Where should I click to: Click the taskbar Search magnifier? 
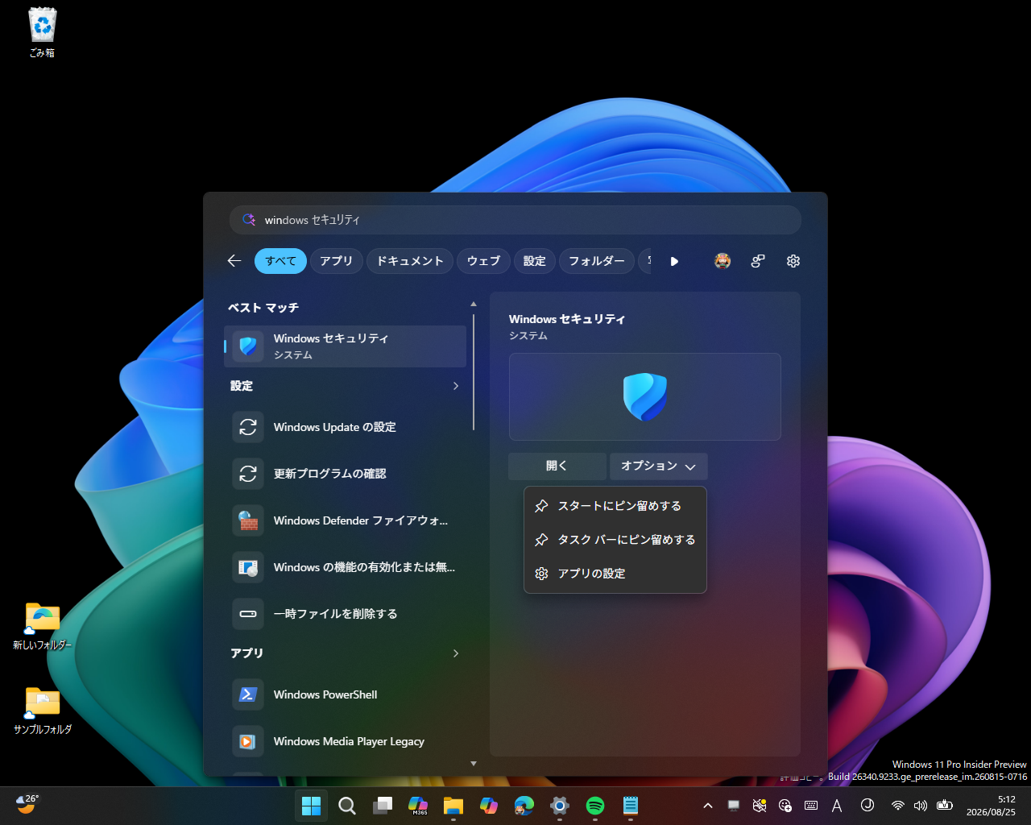pos(347,806)
